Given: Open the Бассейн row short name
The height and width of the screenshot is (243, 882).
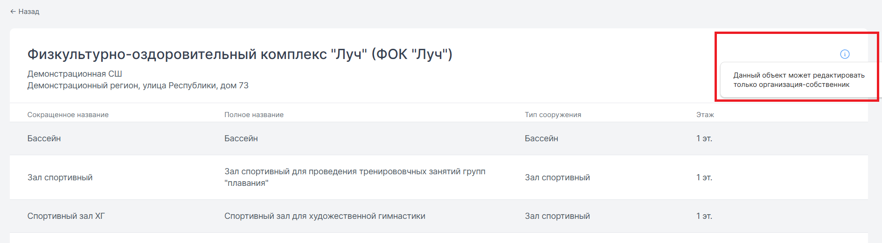Looking at the screenshot, I should click(44, 138).
